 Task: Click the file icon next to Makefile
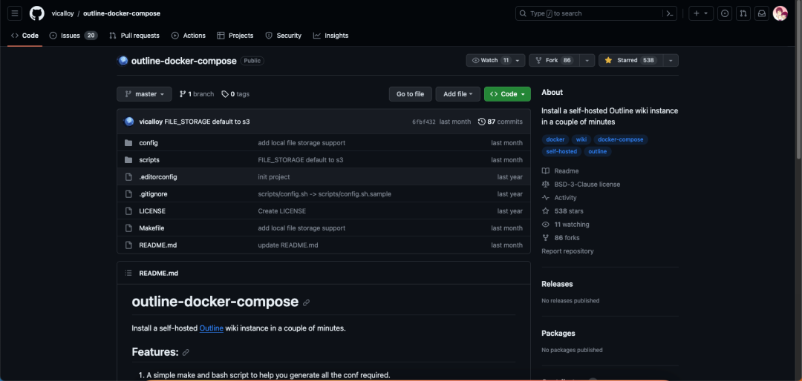click(x=128, y=228)
